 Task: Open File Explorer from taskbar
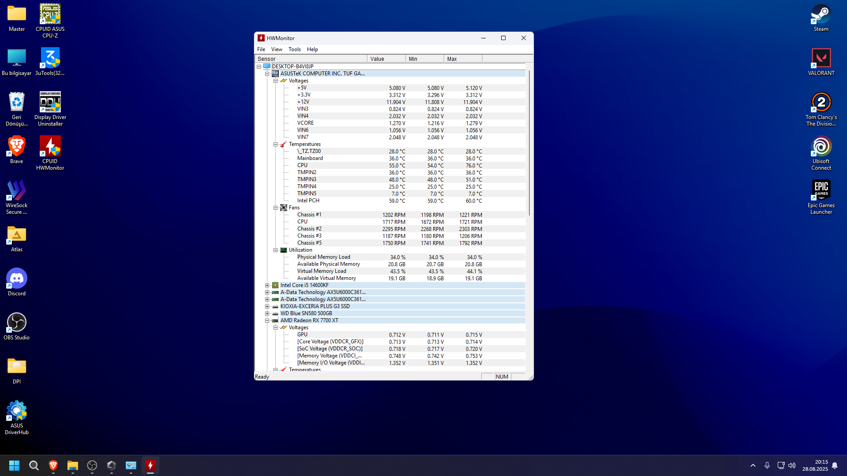coord(73,465)
